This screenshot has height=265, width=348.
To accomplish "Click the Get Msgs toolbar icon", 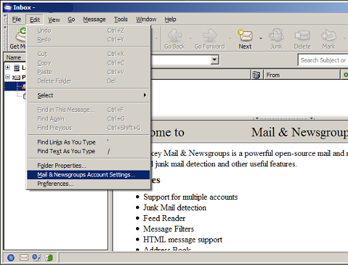I will (x=21, y=35).
